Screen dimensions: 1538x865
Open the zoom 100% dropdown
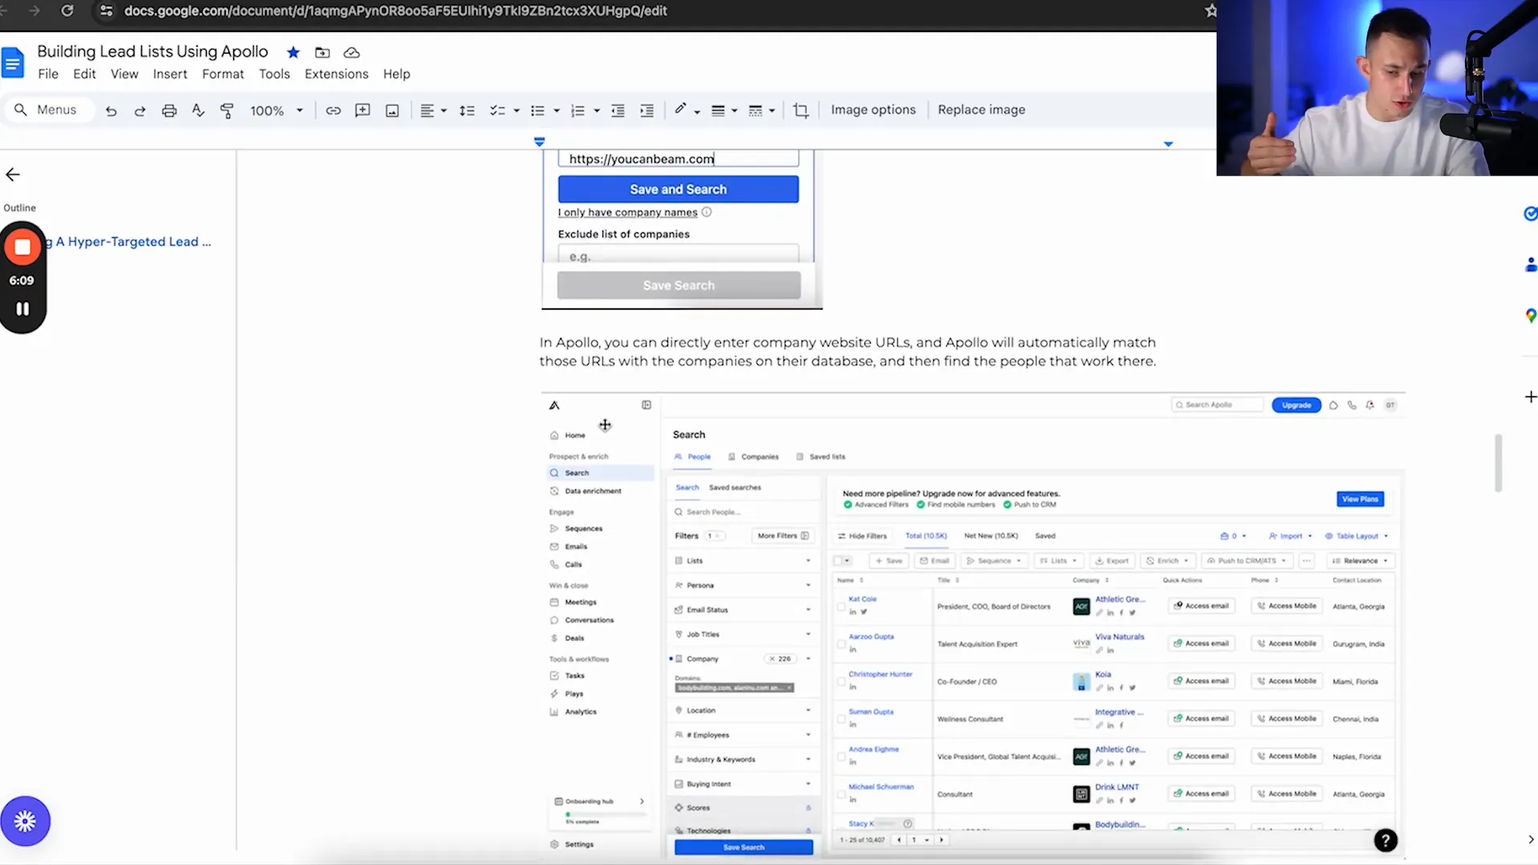[276, 111]
